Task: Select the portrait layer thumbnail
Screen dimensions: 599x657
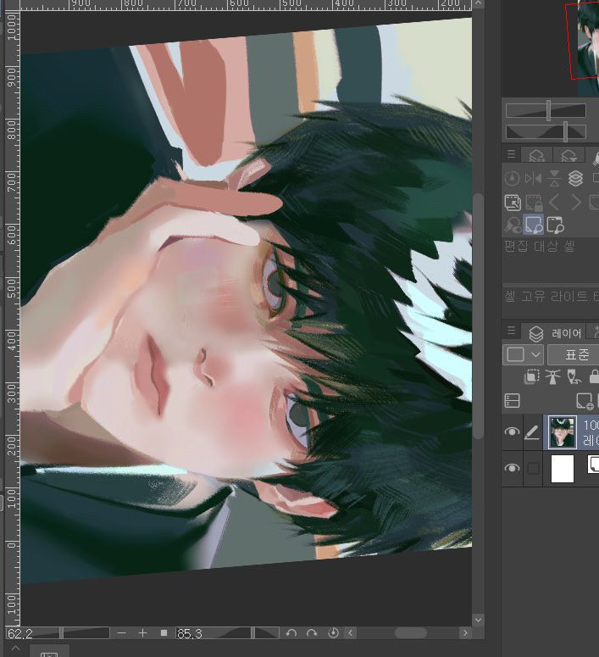Action: pyautogui.click(x=563, y=433)
